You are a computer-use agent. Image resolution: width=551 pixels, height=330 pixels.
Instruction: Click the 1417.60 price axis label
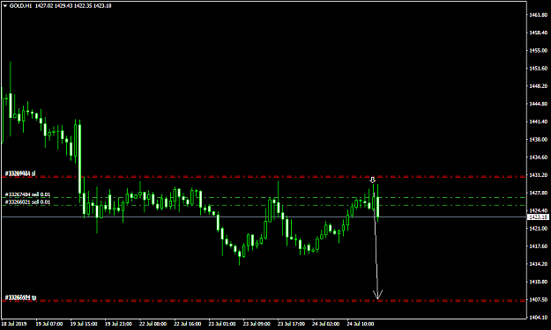pos(538,246)
